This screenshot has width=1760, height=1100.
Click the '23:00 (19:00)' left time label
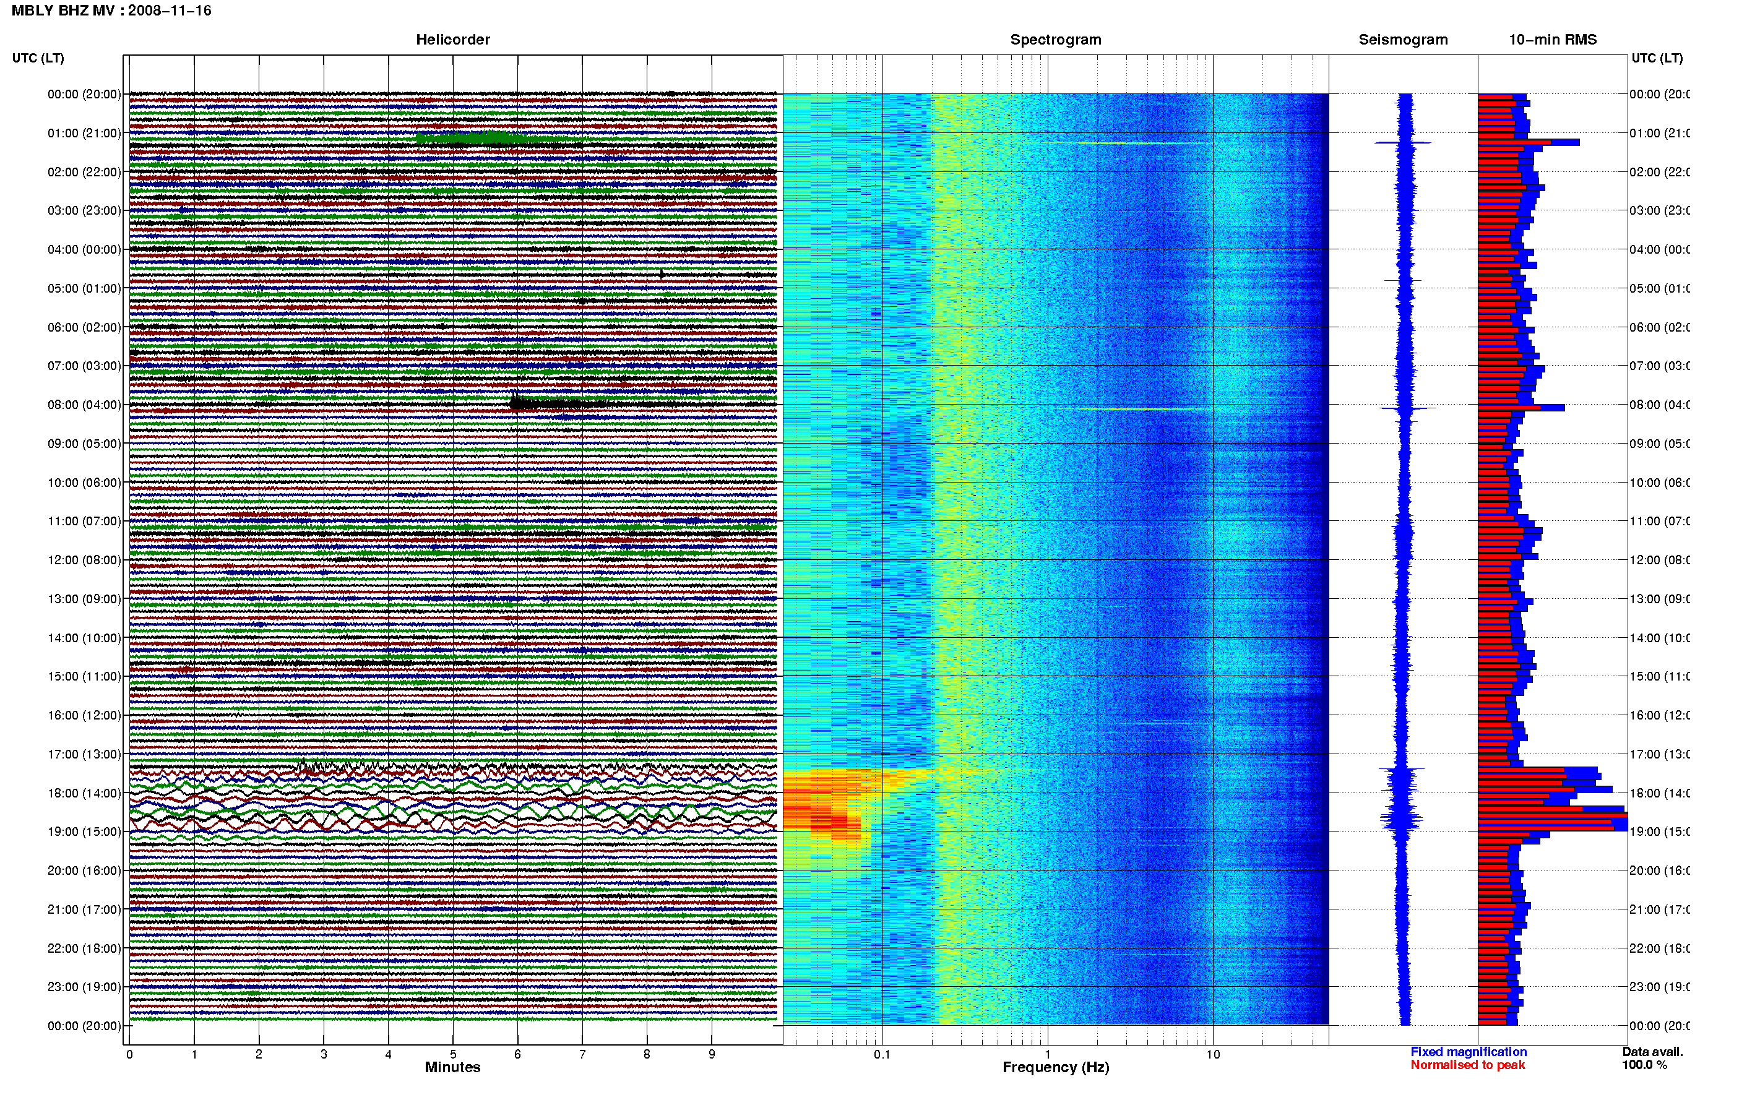click(x=84, y=987)
